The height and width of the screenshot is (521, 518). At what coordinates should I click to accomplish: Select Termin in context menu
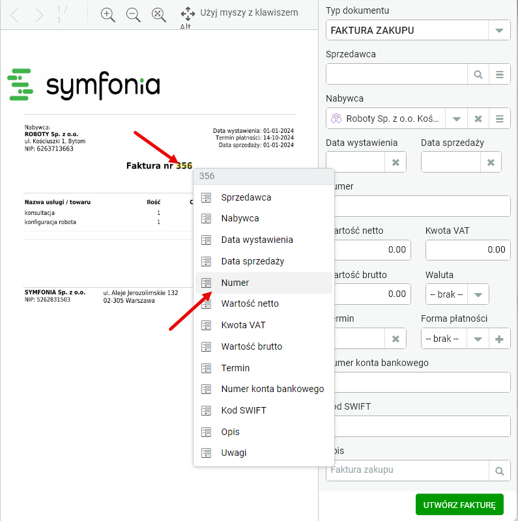pos(264,368)
